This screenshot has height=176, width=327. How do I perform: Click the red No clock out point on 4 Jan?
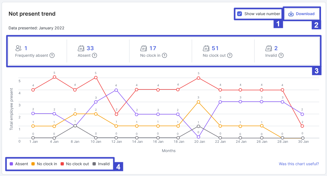pyautogui.click(x=55, y=77)
